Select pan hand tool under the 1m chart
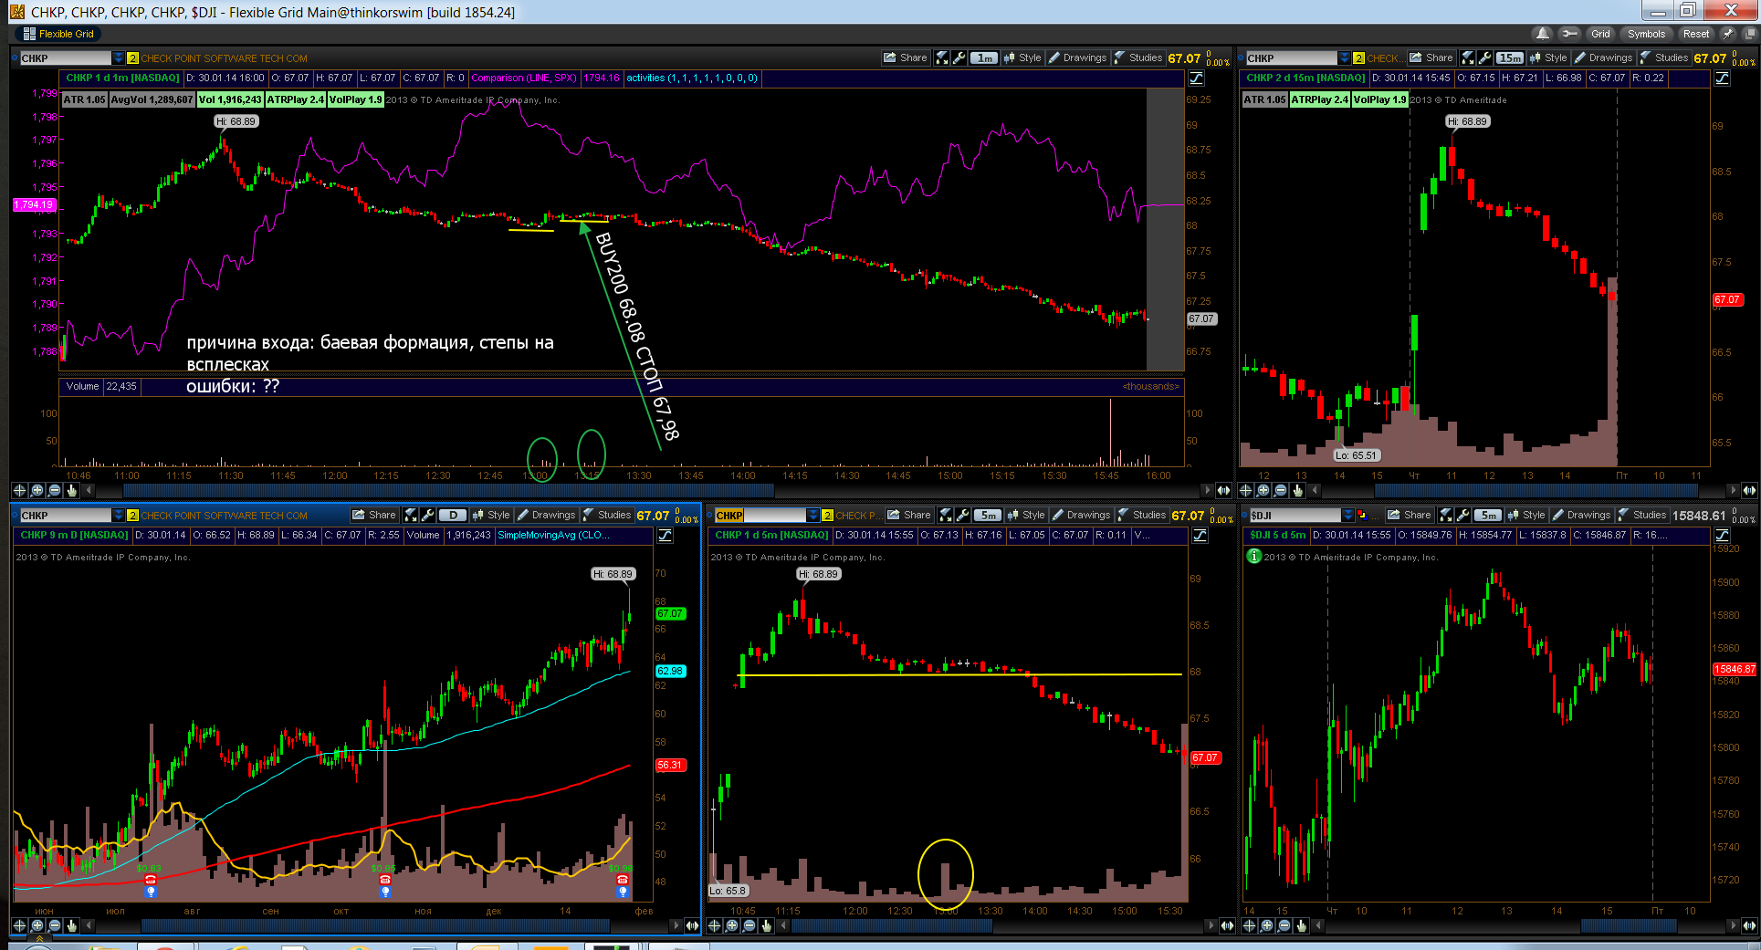This screenshot has width=1761, height=950. [71, 490]
